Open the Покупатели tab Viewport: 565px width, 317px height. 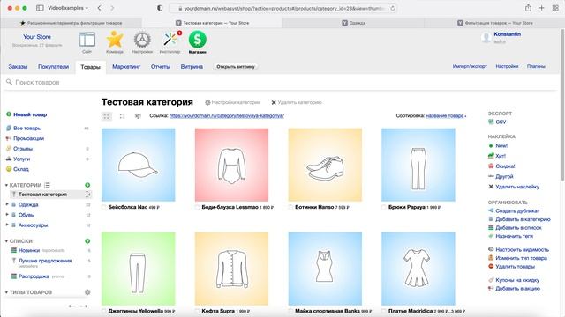point(53,67)
